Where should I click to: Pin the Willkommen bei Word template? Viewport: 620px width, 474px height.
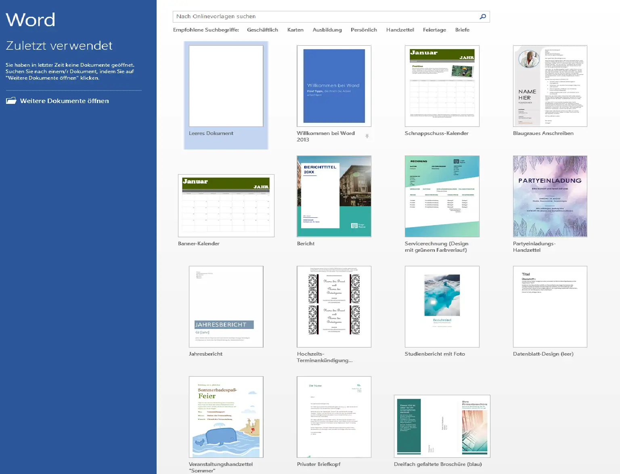point(367,136)
